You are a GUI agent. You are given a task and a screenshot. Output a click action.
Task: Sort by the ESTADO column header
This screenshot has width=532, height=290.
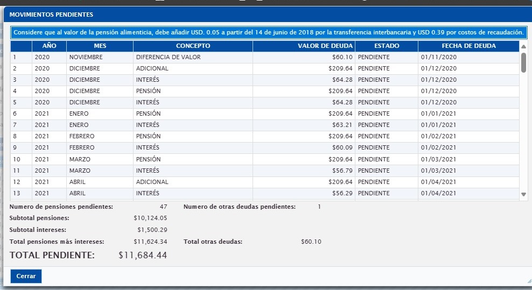tap(387, 46)
